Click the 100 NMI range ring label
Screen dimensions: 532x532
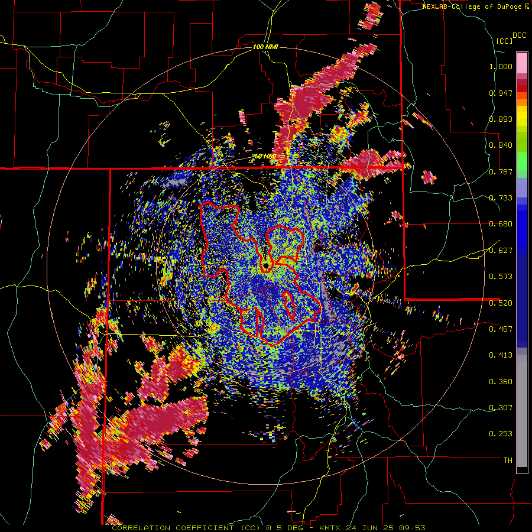click(x=265, y=47)
